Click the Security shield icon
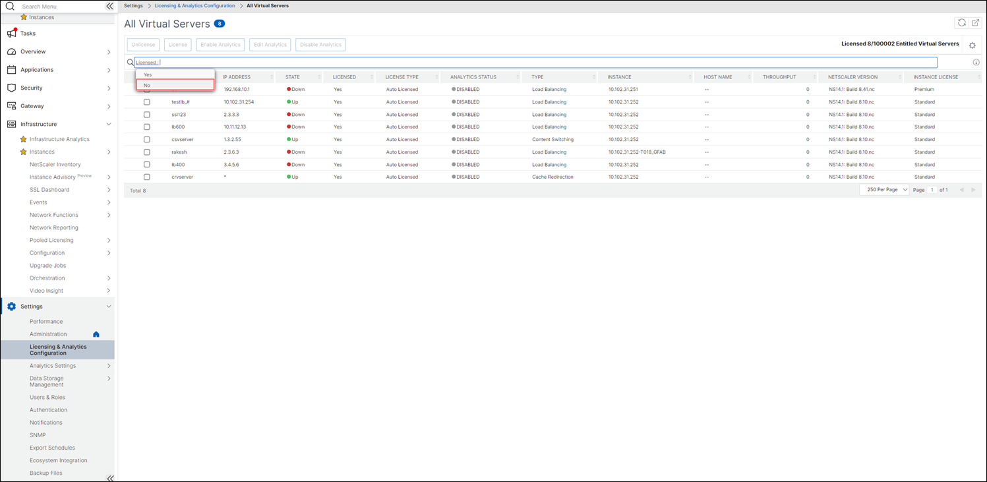 (x=11, y=88)
